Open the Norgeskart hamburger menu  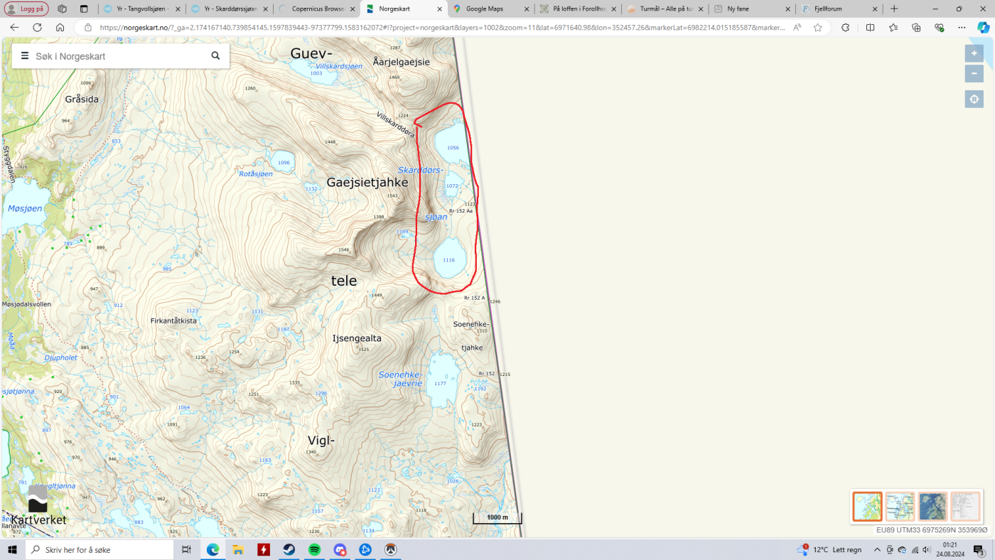click(x=25, y=56)
